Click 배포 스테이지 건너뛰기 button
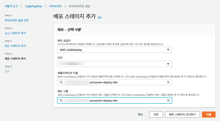This screenshot has width=220, height=121. [182, 114]
